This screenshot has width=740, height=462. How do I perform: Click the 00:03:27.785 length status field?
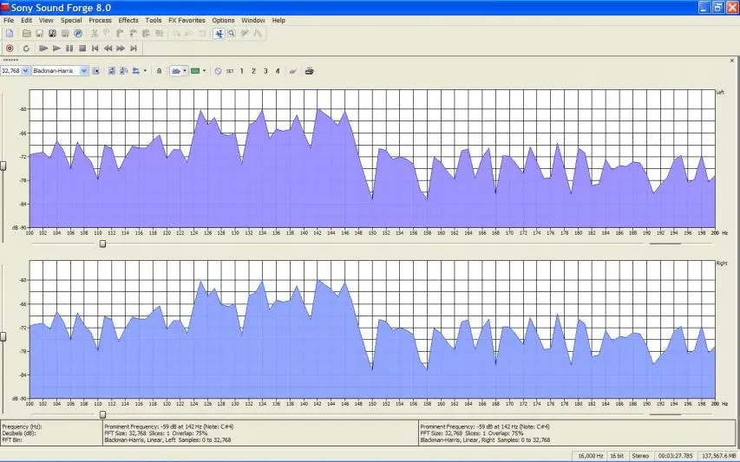tap(675, 456)
